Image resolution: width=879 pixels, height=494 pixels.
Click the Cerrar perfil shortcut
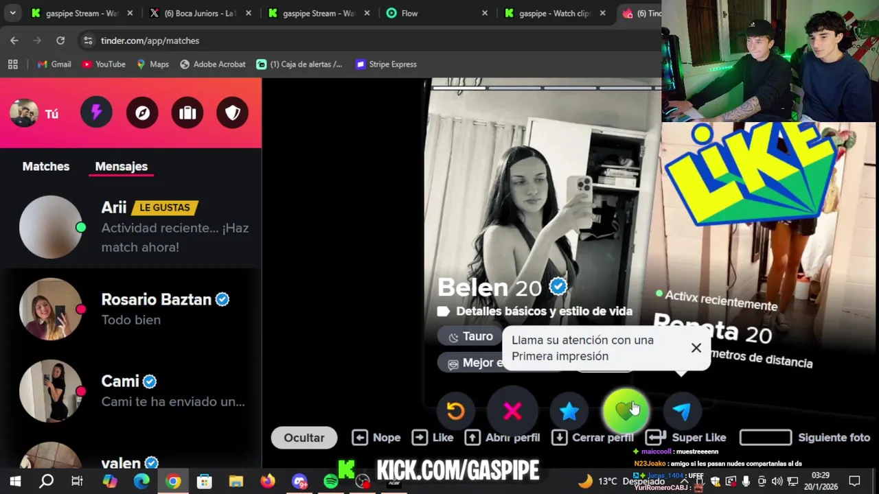[593, 438]
